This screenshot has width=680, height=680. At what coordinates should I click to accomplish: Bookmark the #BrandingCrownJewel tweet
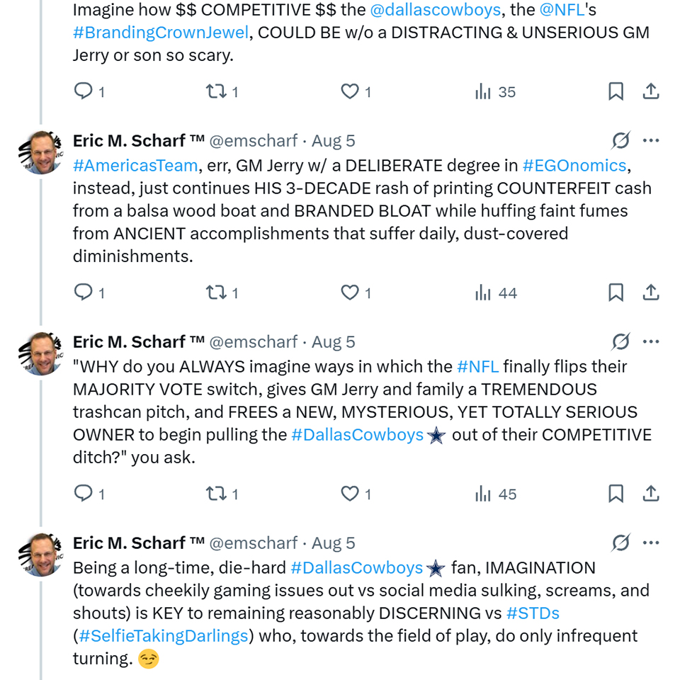(616, 91)
